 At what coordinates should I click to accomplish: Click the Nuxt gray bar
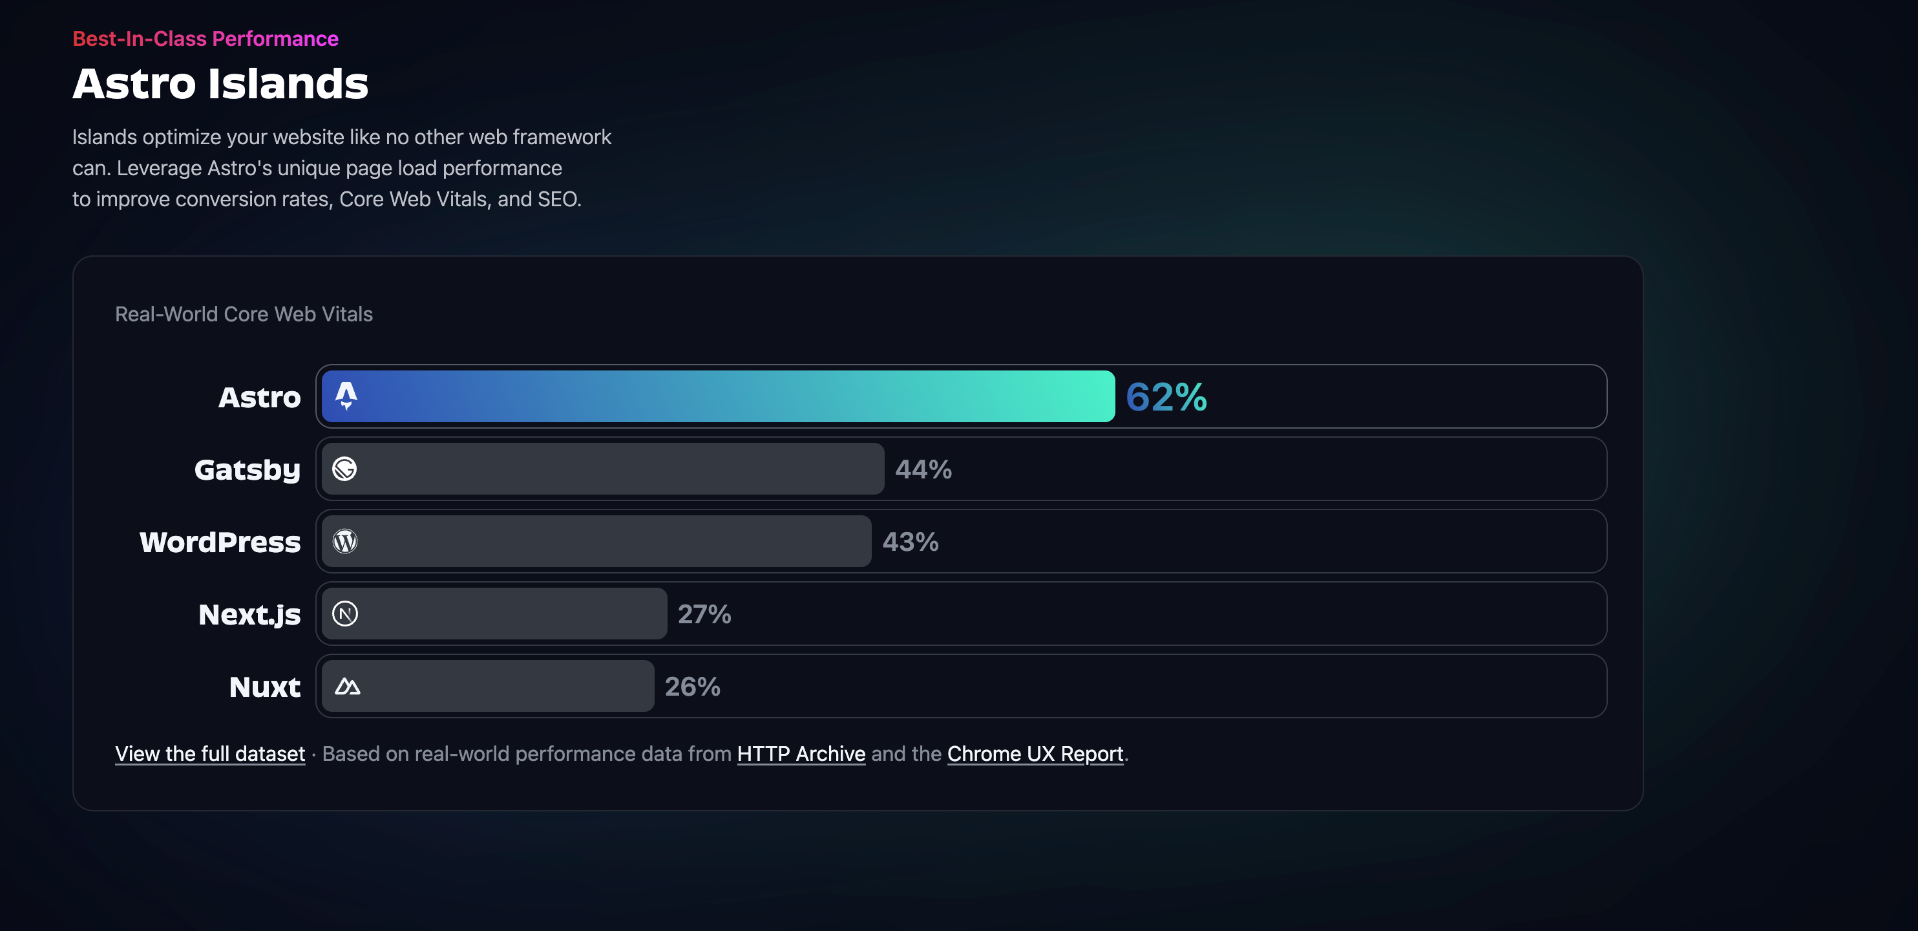[x=506, y=686]
